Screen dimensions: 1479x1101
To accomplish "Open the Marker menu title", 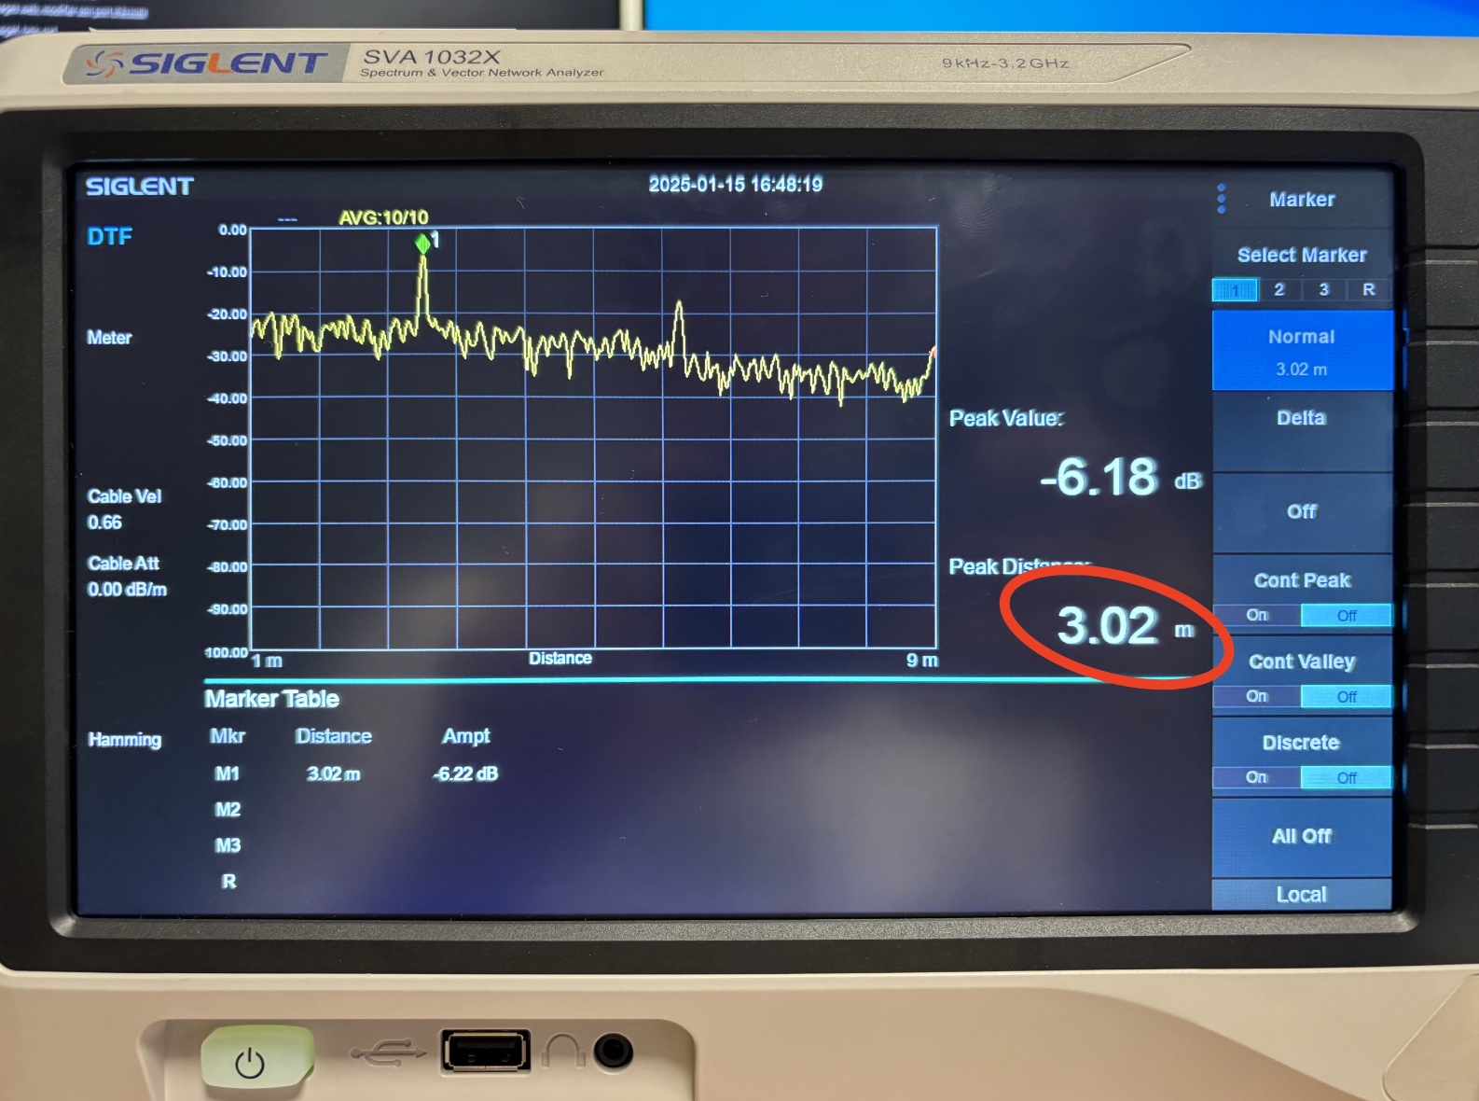I will (1302, 200).
